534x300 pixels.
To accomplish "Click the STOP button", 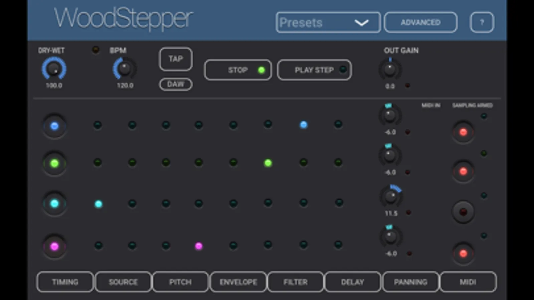I will pos(238,70).
